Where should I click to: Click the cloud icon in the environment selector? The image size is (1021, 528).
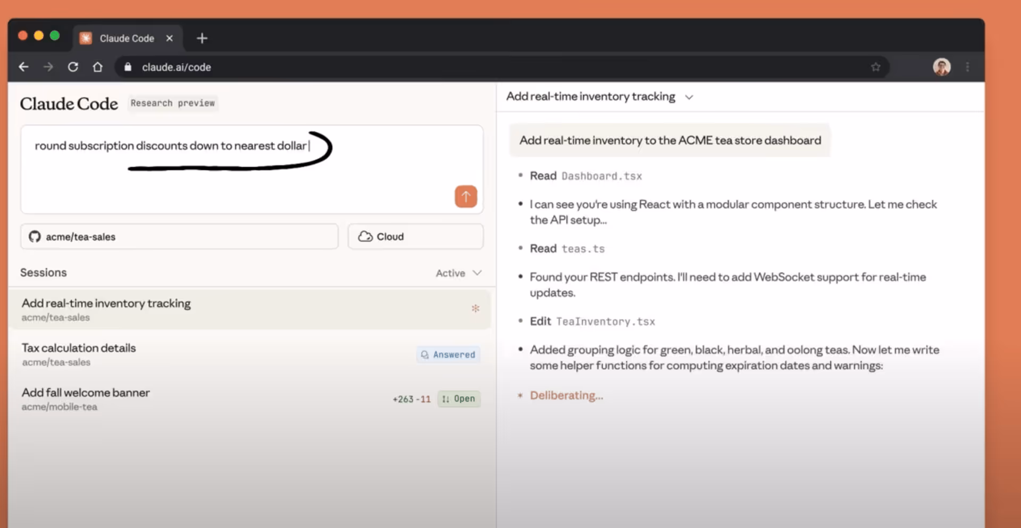tap(365, 236)
